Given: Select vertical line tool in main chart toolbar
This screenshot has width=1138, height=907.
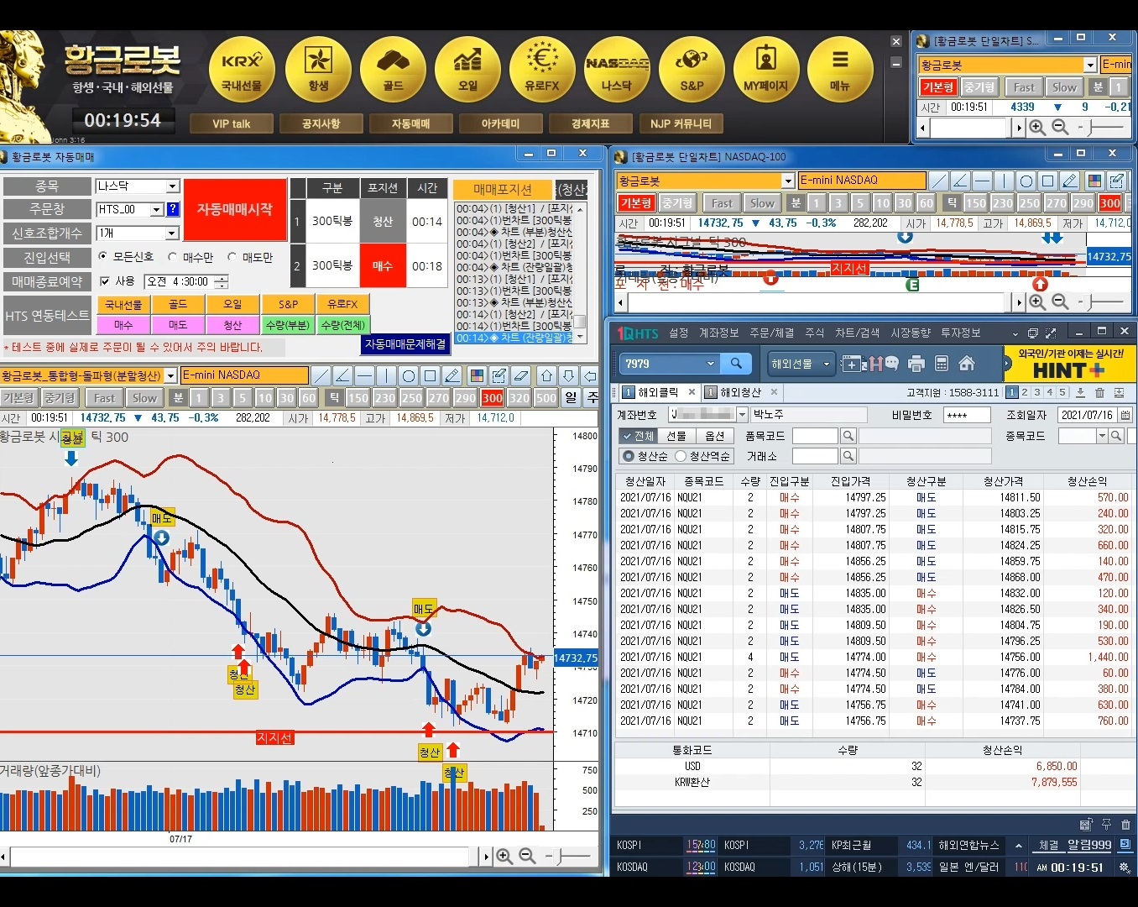Looking at the screenshot, I should [386, 375].
